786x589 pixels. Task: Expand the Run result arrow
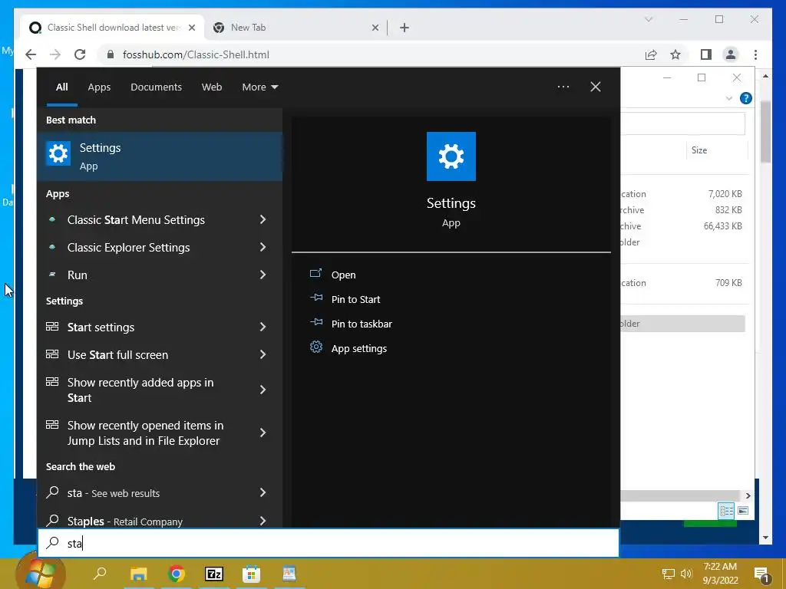(x=263, y=275)
